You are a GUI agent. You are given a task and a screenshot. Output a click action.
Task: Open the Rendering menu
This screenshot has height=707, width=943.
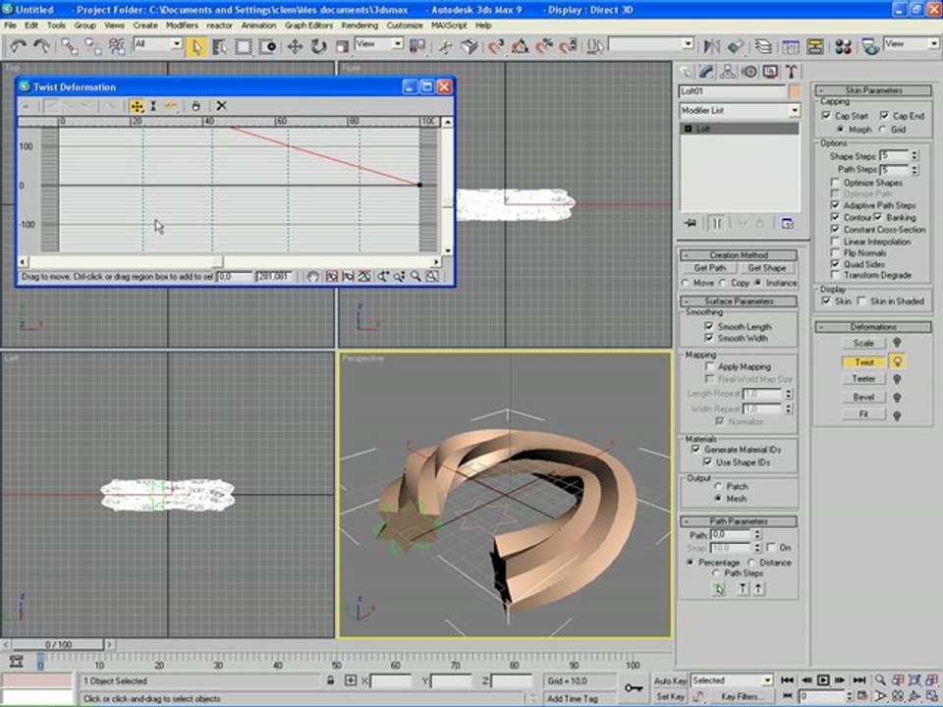[360, 26]
